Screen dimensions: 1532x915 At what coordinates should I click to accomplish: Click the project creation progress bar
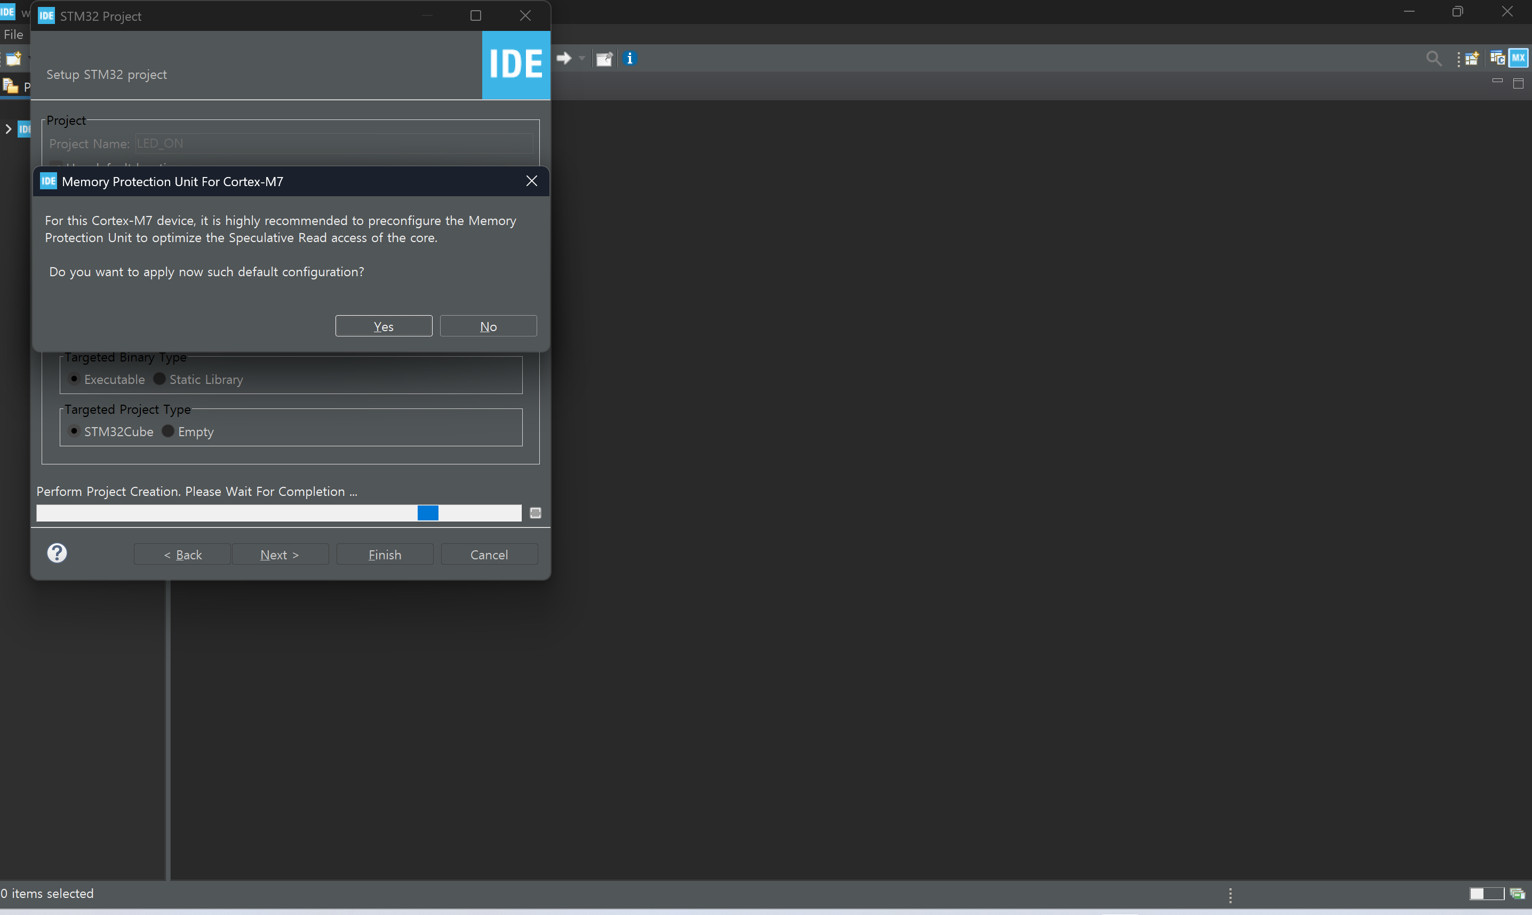point(279,513)
